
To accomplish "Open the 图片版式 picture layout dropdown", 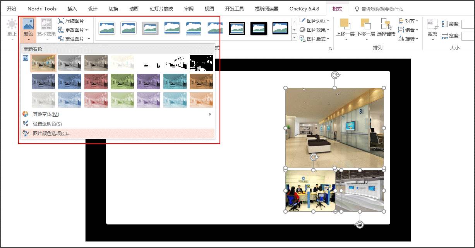I will tap(314, 39).
